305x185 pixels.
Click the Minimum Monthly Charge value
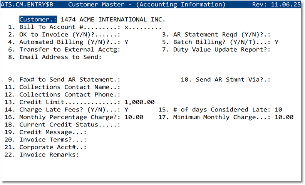284,117
